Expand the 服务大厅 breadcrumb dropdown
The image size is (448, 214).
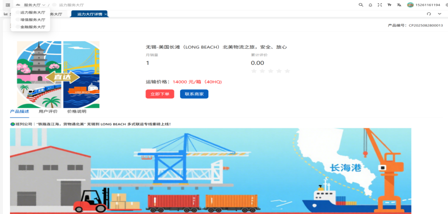point(34,5)
